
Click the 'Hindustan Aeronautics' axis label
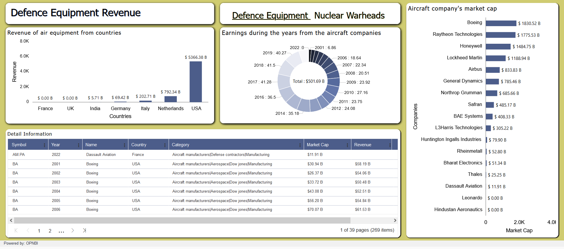(x=458, y=209)
